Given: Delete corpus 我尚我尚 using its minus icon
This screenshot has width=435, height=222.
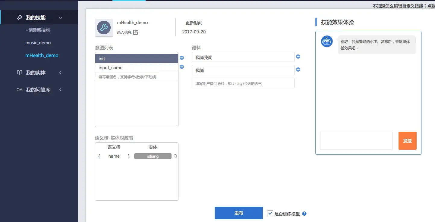Looking at the screenshot, I should coord(298,57).
